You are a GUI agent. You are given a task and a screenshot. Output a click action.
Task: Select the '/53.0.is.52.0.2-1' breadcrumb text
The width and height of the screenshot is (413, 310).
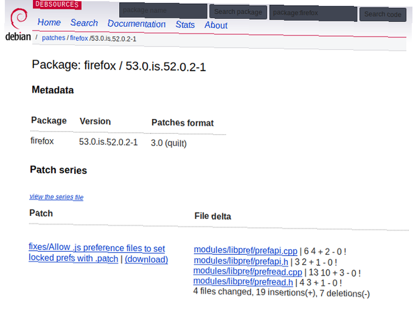pos(113,39)
